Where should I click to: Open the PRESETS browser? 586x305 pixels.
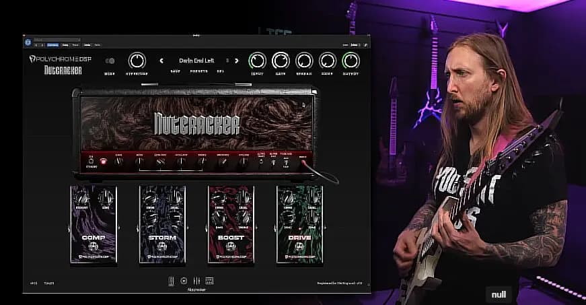199,71
